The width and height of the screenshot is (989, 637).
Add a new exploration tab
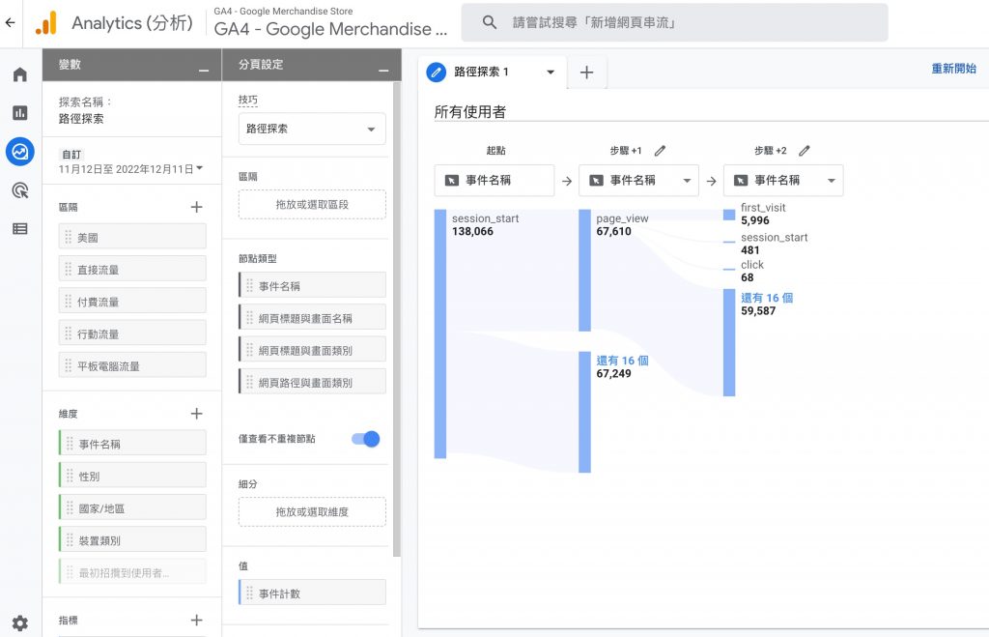point(586,72)
